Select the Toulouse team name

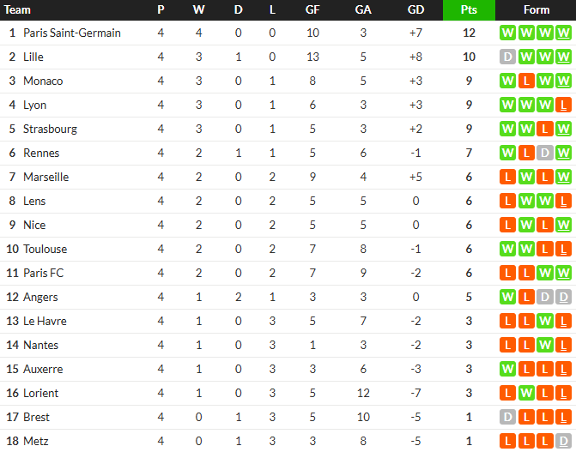[45, 250]
